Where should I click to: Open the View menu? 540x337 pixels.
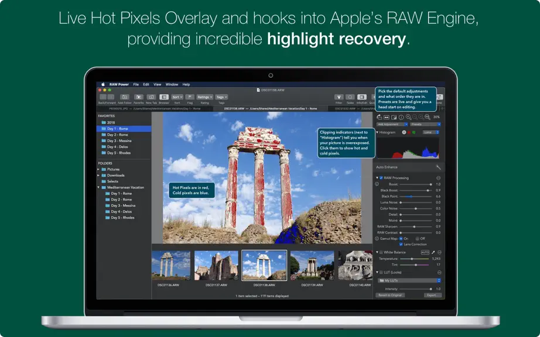pos(158,84)
